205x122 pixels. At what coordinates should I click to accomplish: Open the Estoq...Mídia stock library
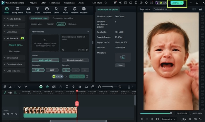click(x=17, y=10)
